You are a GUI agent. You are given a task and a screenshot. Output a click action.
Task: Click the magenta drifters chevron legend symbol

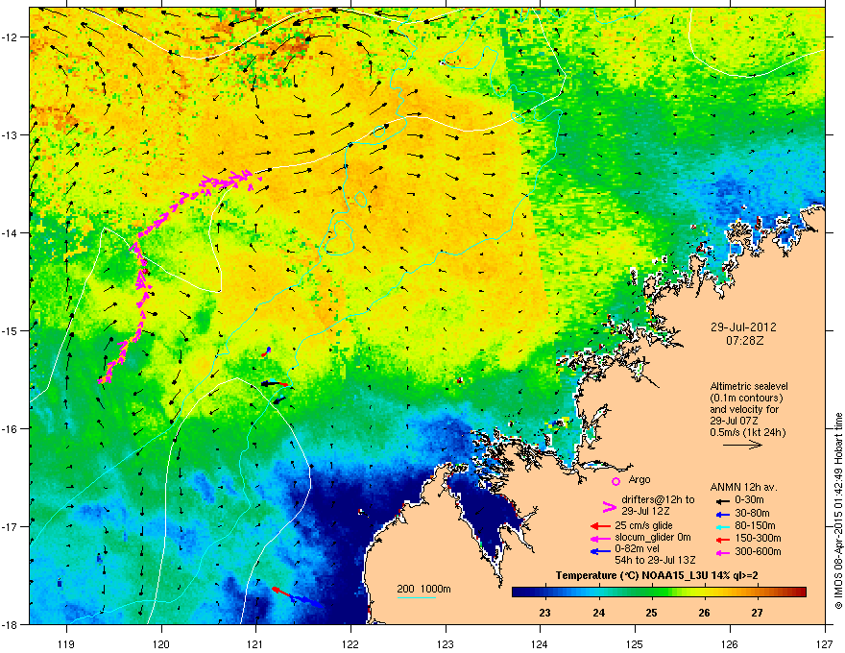point(609,507)
